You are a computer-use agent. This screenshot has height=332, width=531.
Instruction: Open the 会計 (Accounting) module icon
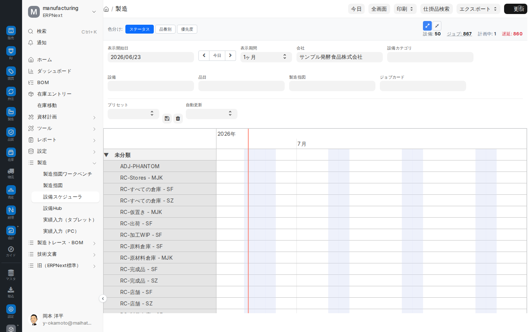(x=11, y=231)
